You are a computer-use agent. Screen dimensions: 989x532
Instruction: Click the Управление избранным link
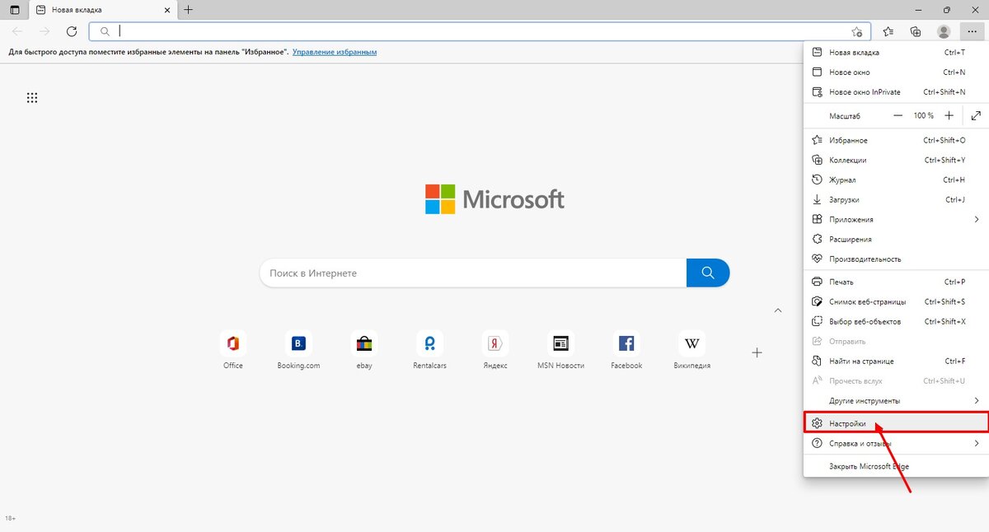[x=335, y=52]
